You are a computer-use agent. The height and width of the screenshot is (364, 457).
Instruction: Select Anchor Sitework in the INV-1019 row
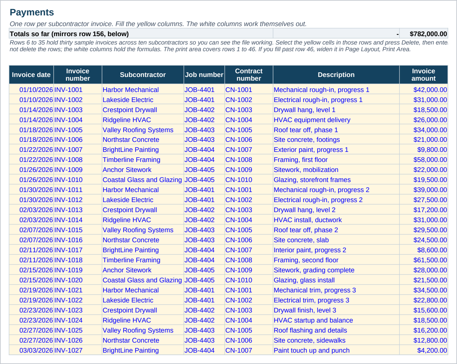click(x=143, y=270)
